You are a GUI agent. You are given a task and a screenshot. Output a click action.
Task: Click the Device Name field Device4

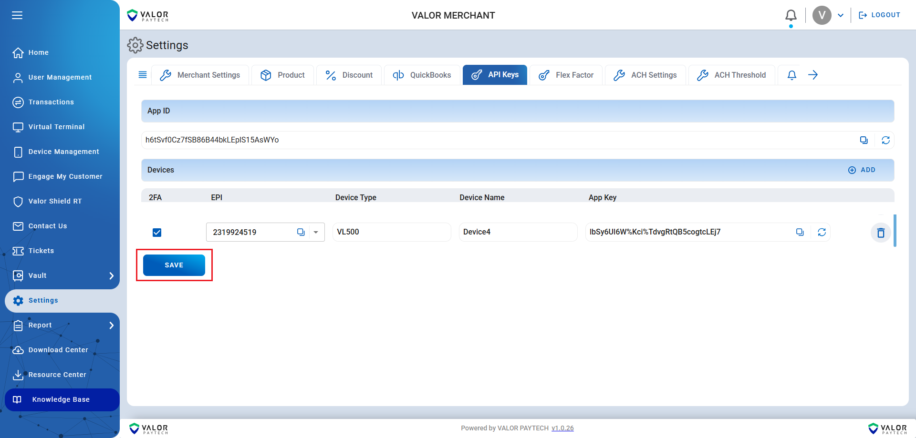click(518, 232)
